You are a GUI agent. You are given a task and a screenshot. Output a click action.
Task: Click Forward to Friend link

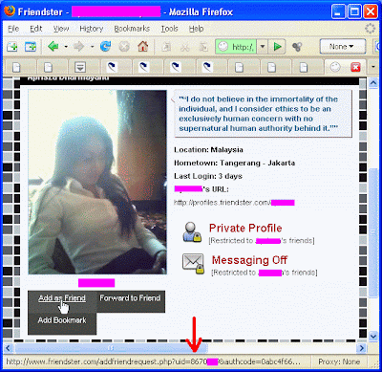[130, 298]
